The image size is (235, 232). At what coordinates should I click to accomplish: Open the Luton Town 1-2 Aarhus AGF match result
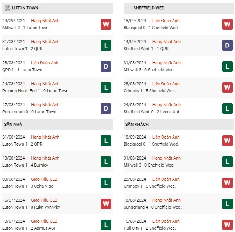point(29,228)
